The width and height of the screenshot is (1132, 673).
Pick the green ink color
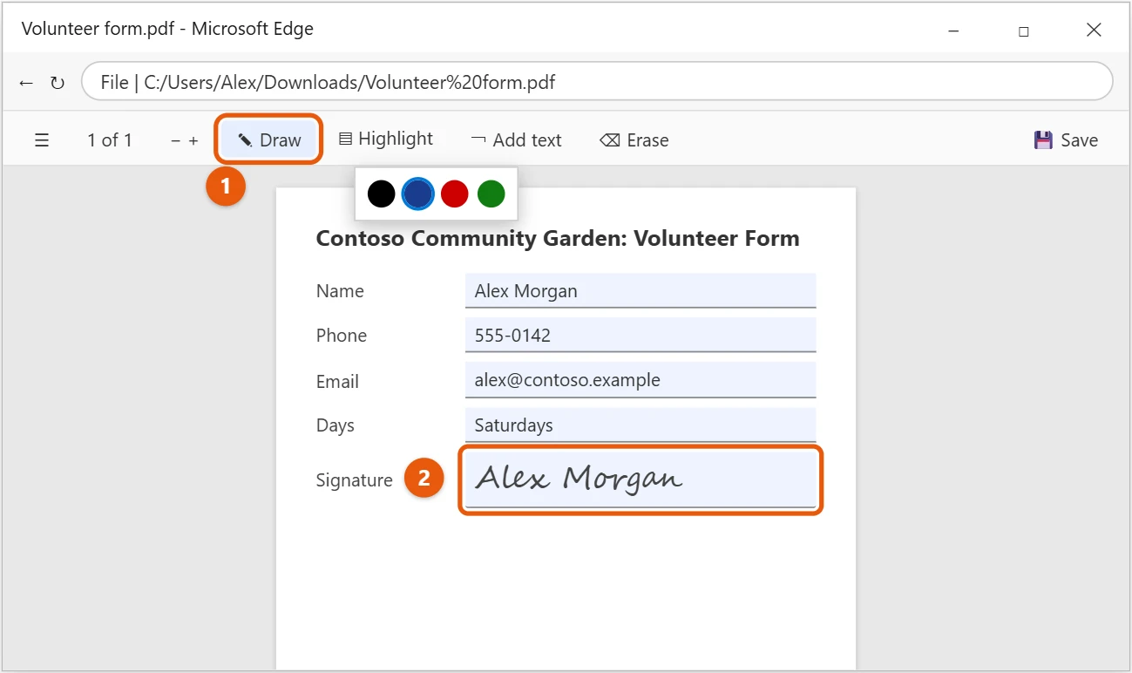click(491, 194)
